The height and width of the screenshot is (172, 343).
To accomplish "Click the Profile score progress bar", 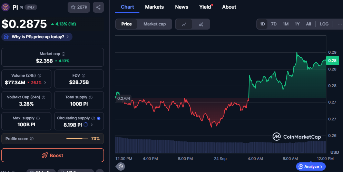I will 77,139.
